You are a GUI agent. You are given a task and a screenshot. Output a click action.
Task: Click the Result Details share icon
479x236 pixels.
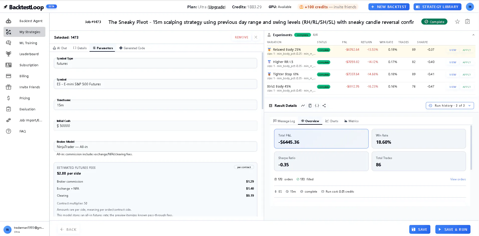click(324, 106)
